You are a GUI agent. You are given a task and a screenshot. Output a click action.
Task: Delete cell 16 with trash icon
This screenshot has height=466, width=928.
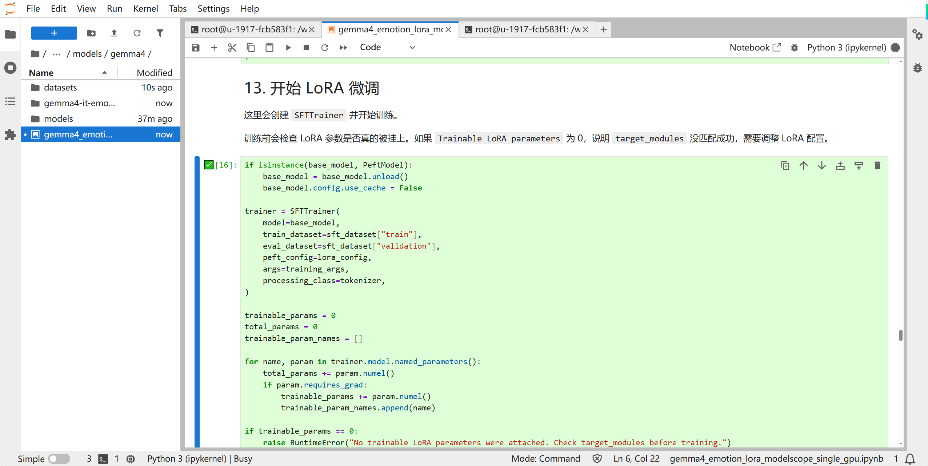coord(877,166)
